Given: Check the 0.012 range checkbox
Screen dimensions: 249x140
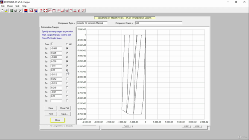Looking at the screenshot, I should tap(67, 79).
